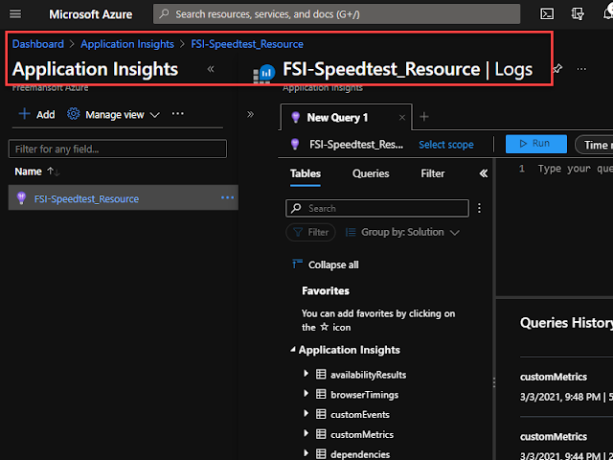Switch to the Queries tab
The image size is (613, 460).
[x=371, y=173]
